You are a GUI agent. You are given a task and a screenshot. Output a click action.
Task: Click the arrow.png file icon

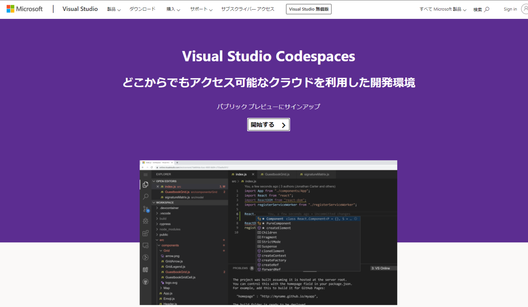coord(162,256)
